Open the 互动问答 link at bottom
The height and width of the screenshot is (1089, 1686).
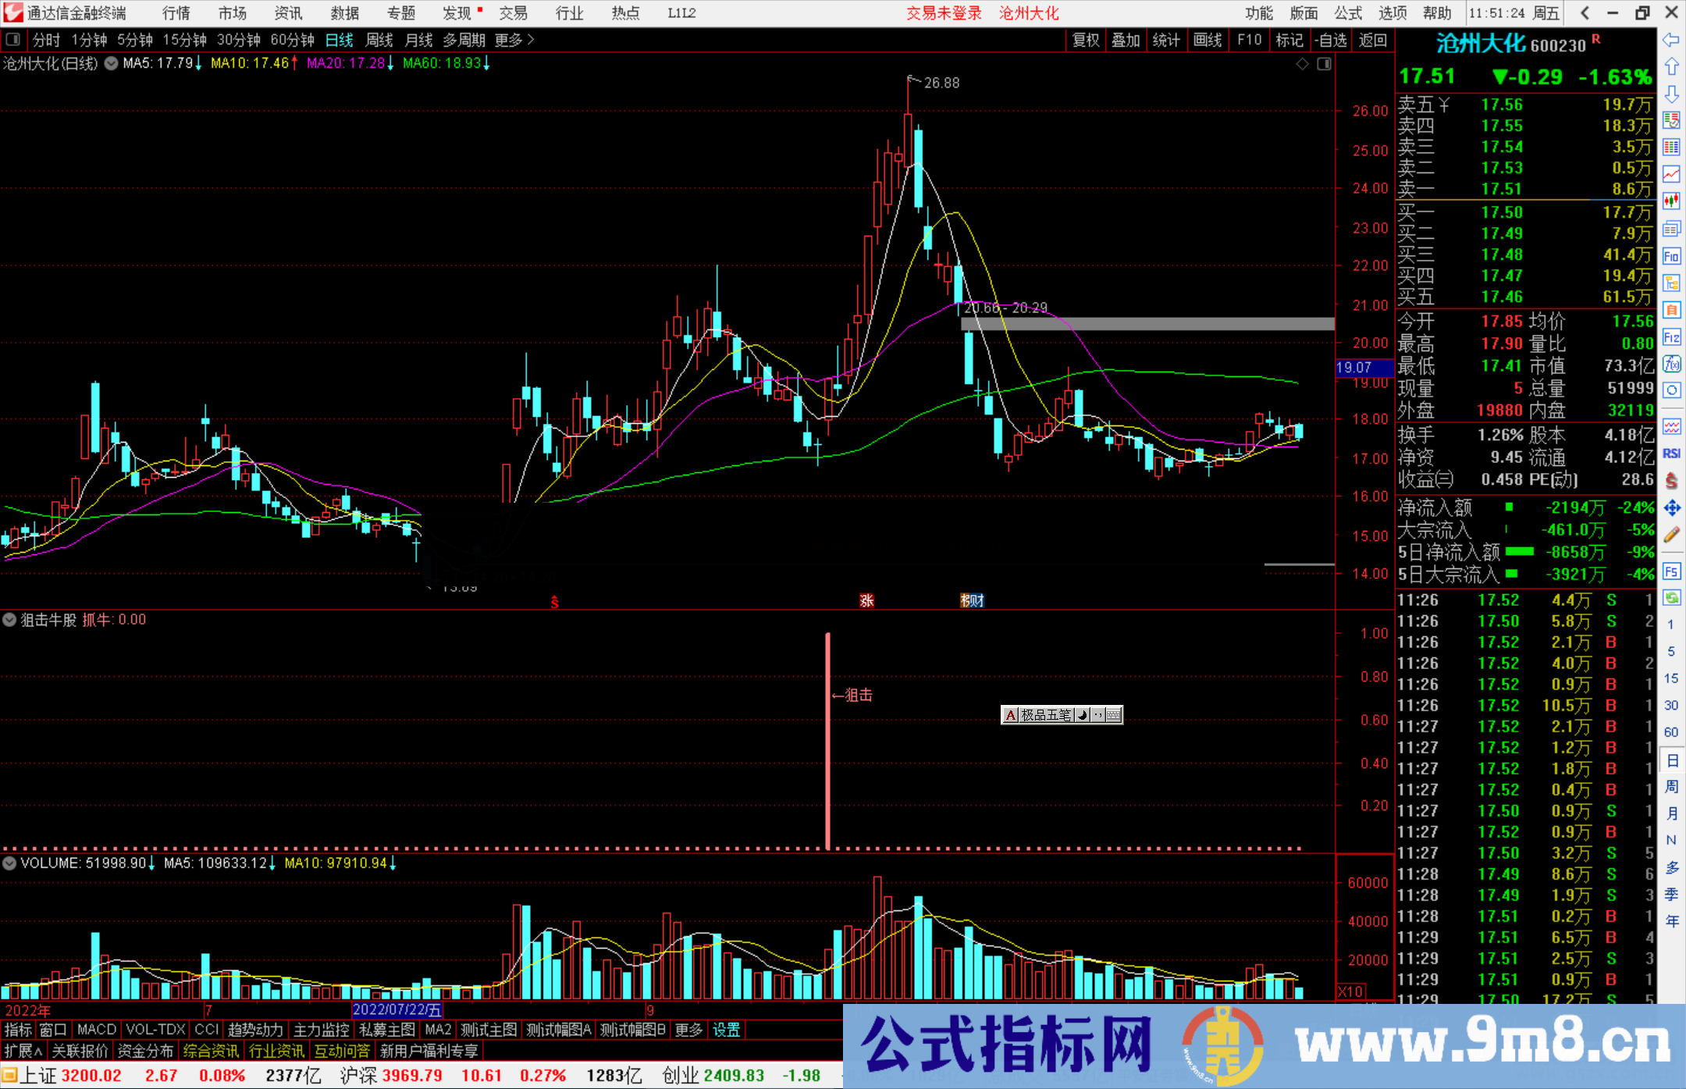tap(342, 1051)
